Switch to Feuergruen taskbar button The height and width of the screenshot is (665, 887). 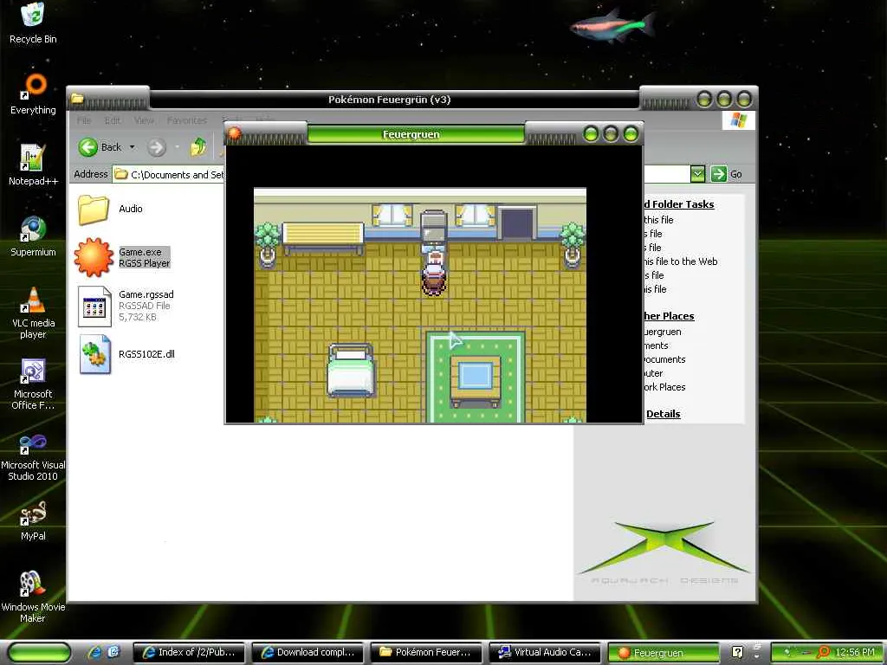(x=663, y=652)
